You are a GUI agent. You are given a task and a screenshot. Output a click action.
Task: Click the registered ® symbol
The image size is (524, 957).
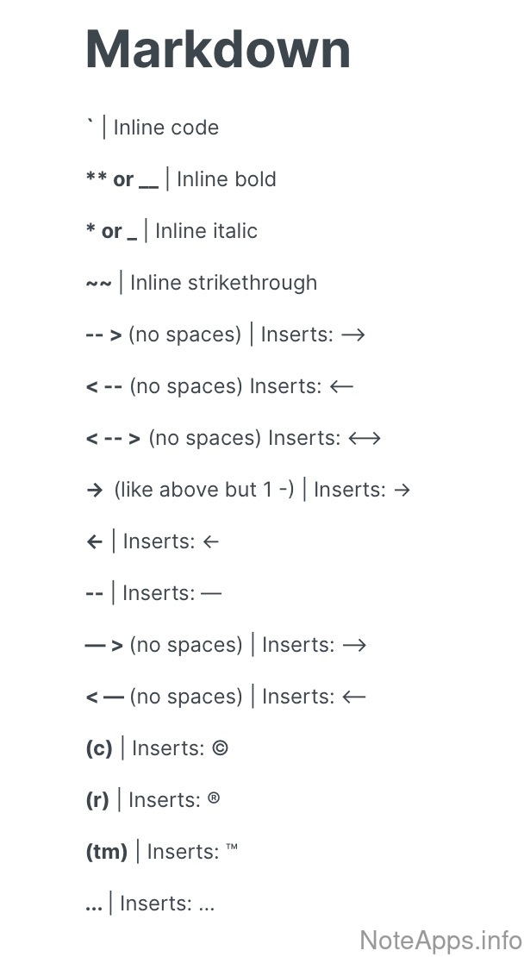214,799
